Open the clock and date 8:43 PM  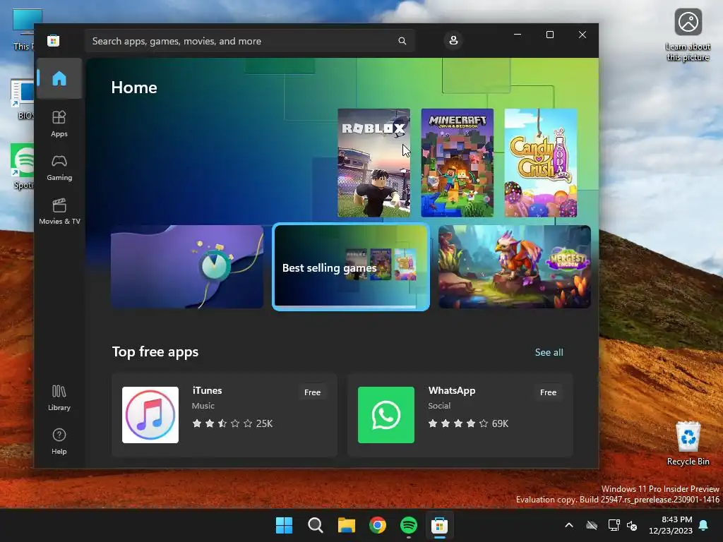point(671,525)
